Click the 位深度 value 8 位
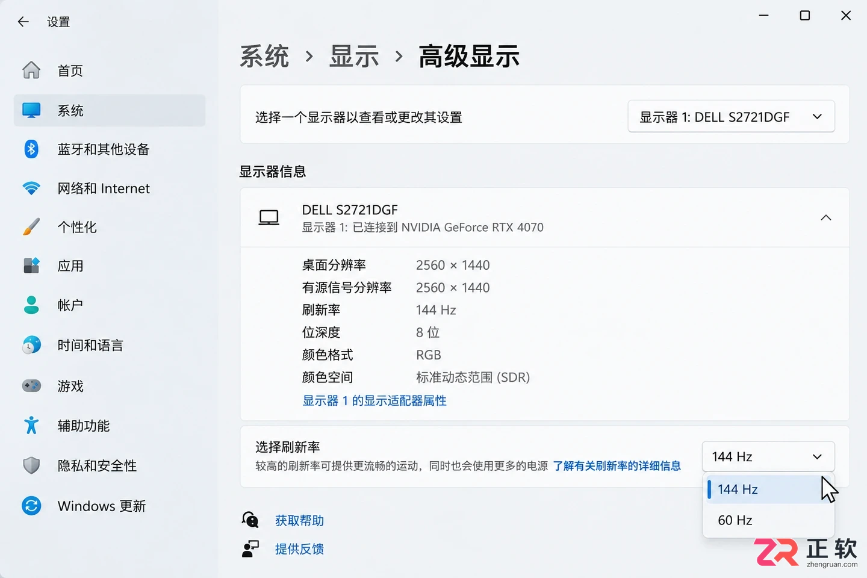This screenshot has height=578, width=867. tap(428, 332)
